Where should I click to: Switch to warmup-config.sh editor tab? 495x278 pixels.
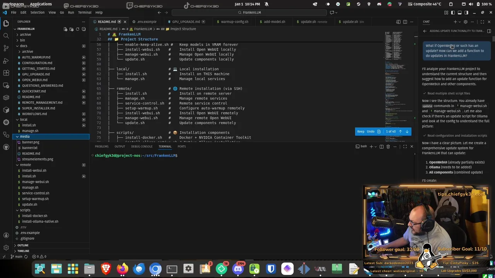pyautogui.click(x=235, y=22)
